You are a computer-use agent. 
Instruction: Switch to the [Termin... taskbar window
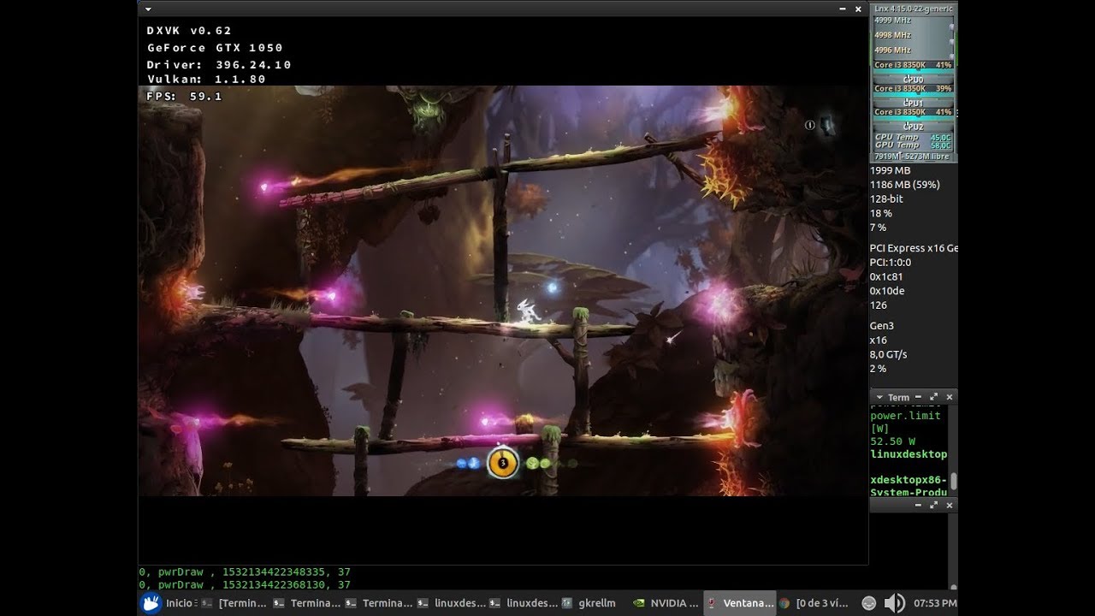tap(235, 603)
